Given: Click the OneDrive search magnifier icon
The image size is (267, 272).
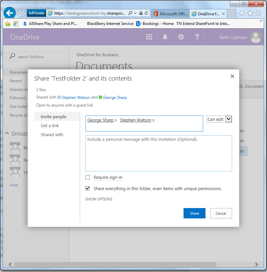Looking at the screenshot, I should tap(12, 56).
